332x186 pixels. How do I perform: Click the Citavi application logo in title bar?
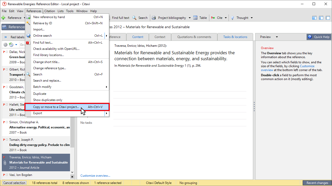click(x=4, y=4)
